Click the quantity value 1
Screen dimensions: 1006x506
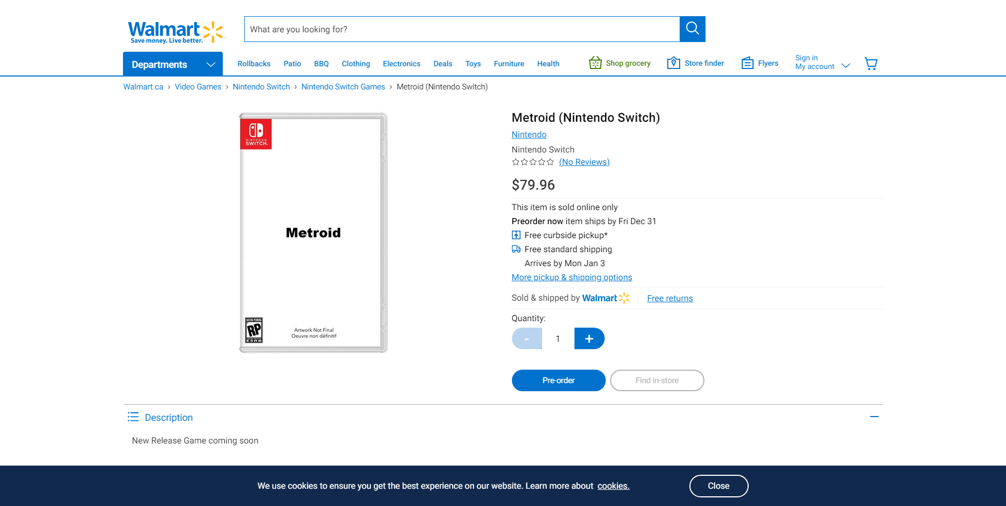click(x=558, y=339)
